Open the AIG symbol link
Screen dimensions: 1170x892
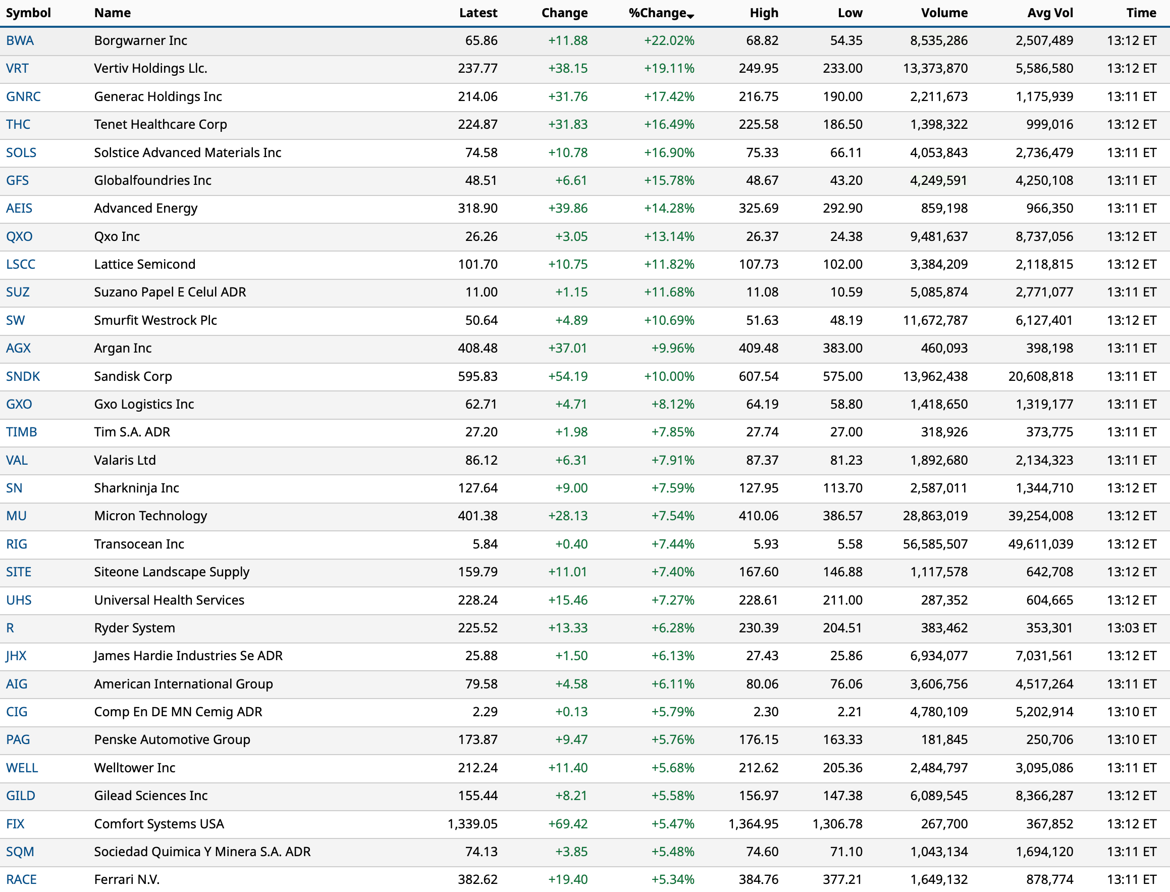[x=17, y=684]
